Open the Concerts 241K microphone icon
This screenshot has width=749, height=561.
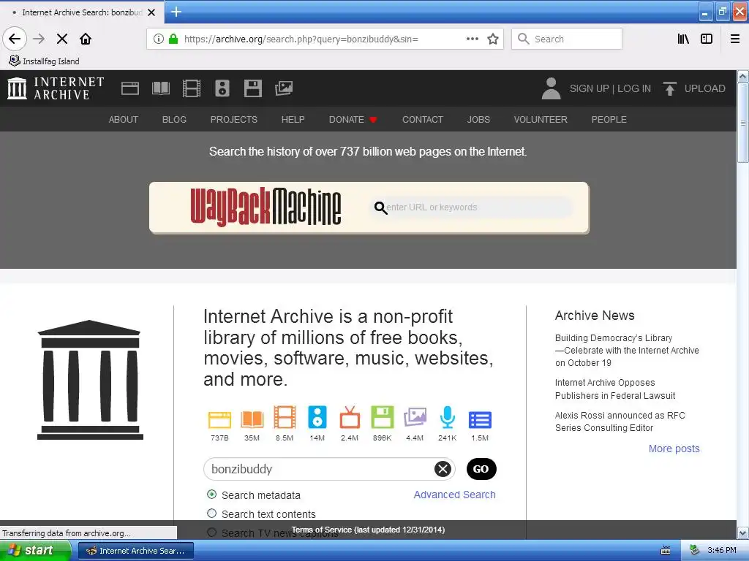coord(448,417)
